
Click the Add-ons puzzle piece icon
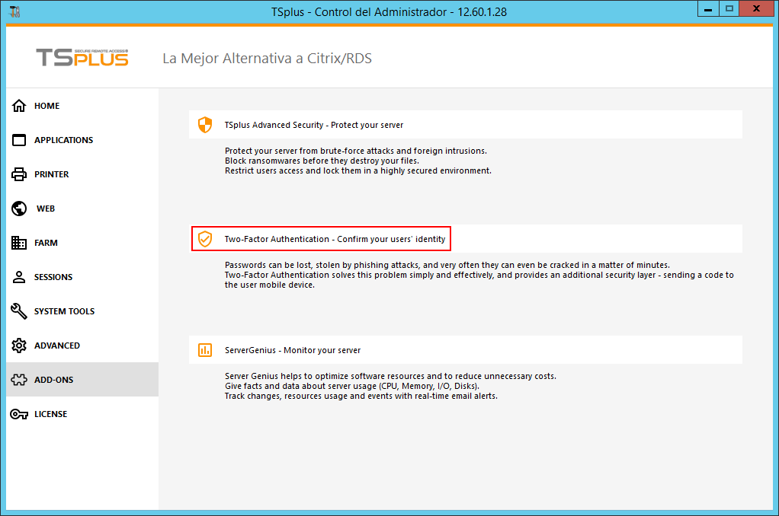pyautogui.click(x=19, y=380)
